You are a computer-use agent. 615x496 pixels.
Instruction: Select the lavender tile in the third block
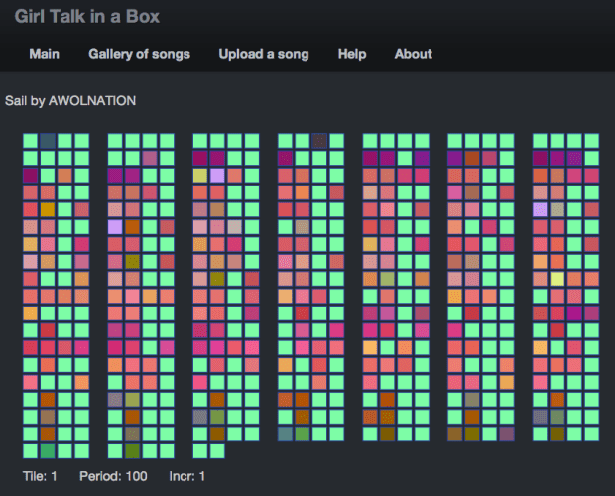click(217, 176)
